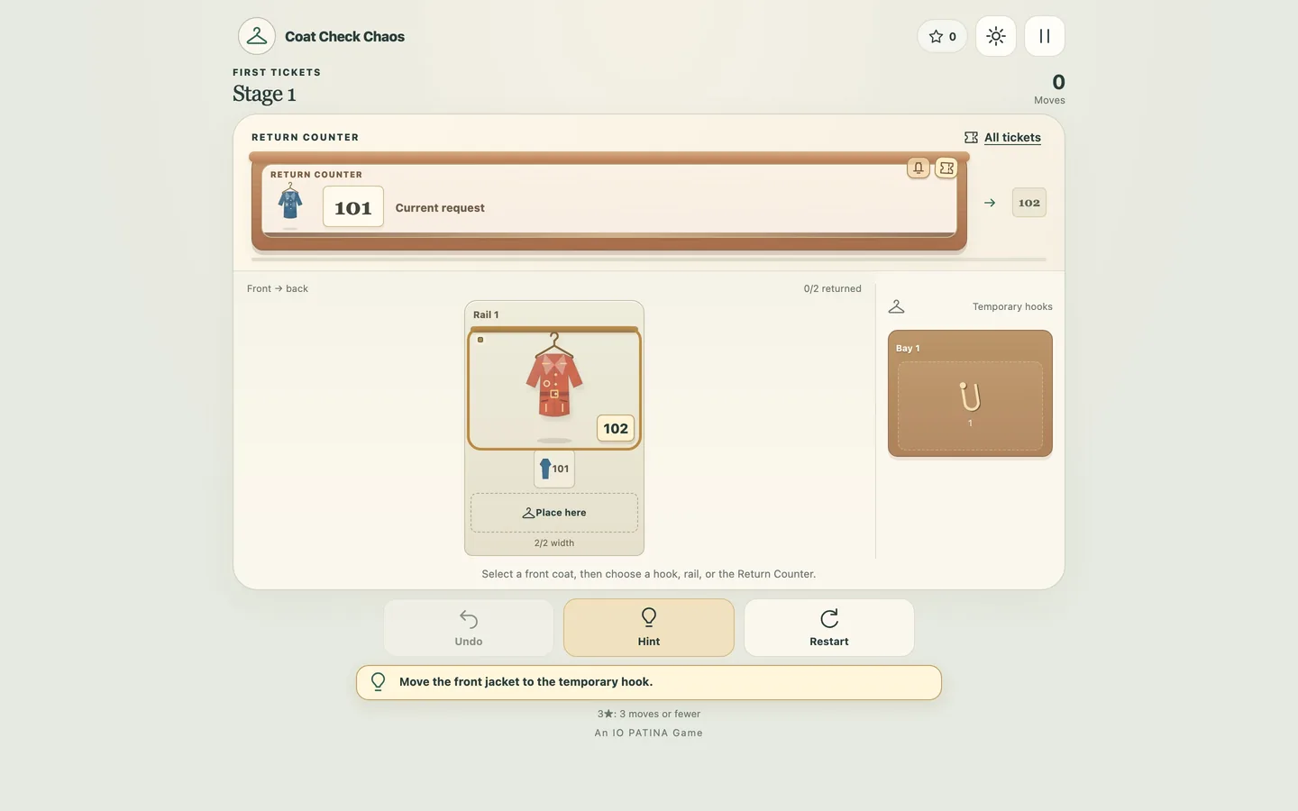Ring the bell icon on return counter

click(x=919, y=168)
